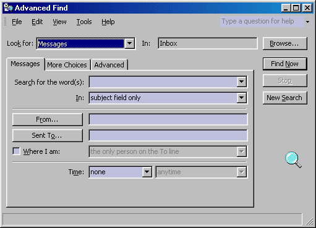Open the Tools menu
The height and width of the screenshot is (228, 316).
point(84,22)
